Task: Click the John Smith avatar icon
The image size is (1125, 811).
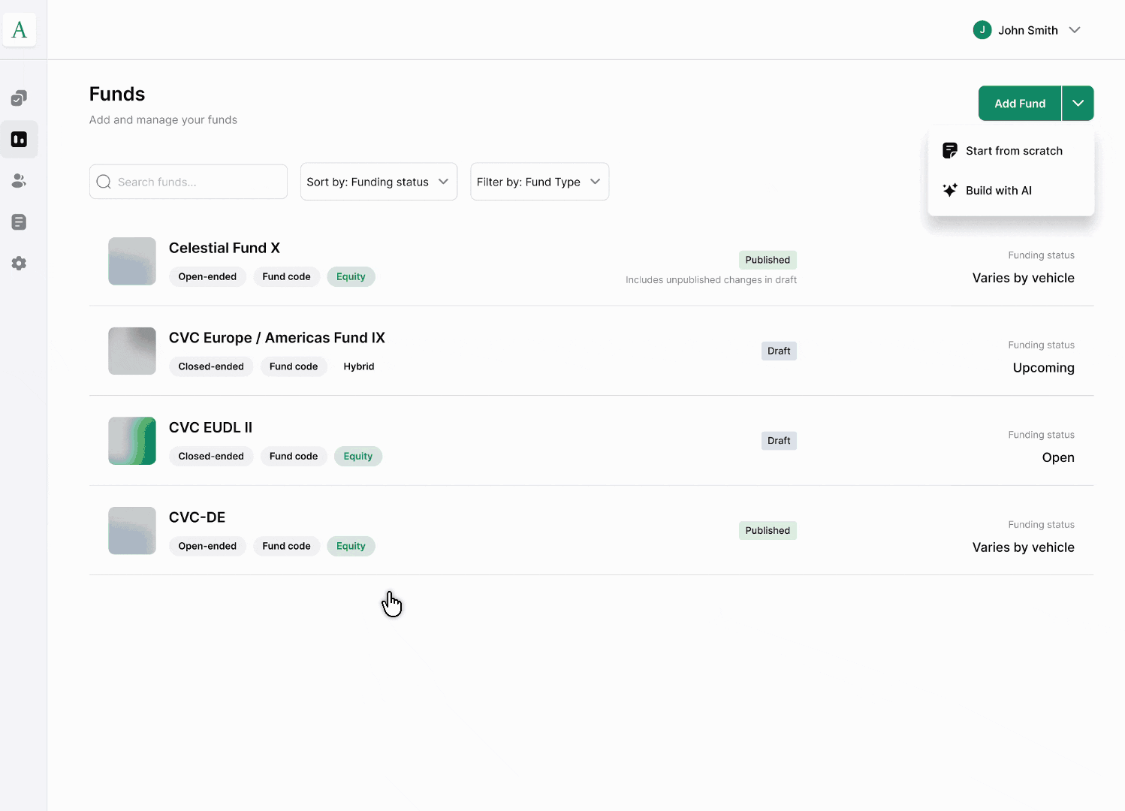Action: click(x=982, y=30)
